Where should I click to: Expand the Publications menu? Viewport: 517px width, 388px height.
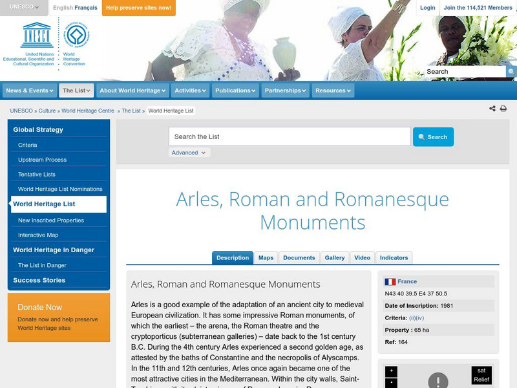pos(235,91)
